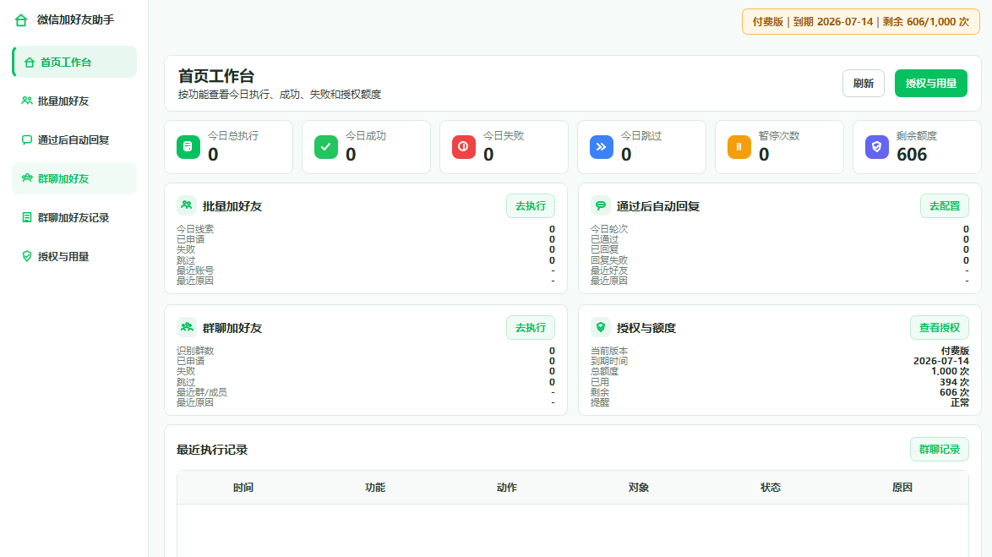This screenshot has height=557, width=992.
Task: Click the 动作 column header
Action: click(x=507, y=488)
